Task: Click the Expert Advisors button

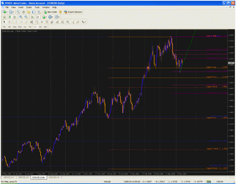Action: click(x=73, y=12)
